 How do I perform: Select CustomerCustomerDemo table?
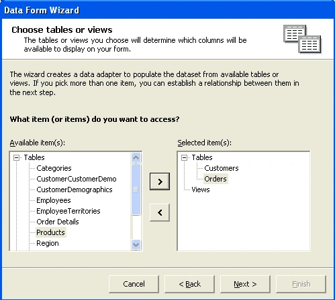[x=77, y=179]
